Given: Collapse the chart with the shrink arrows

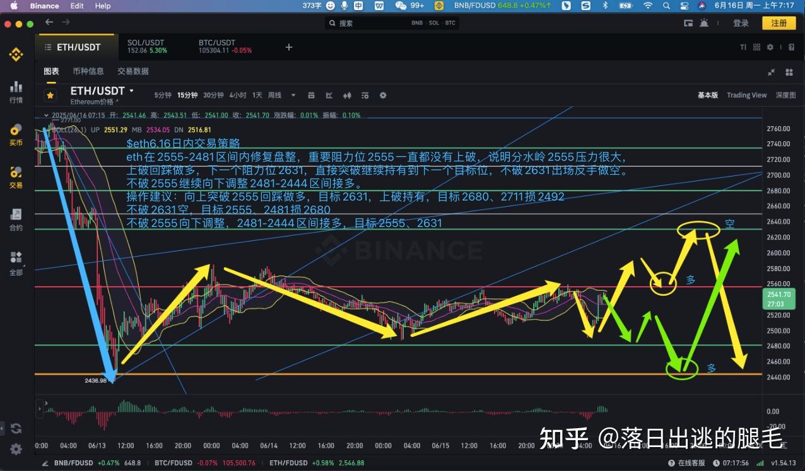Looking at the screenshot, I should click(771, 72).
